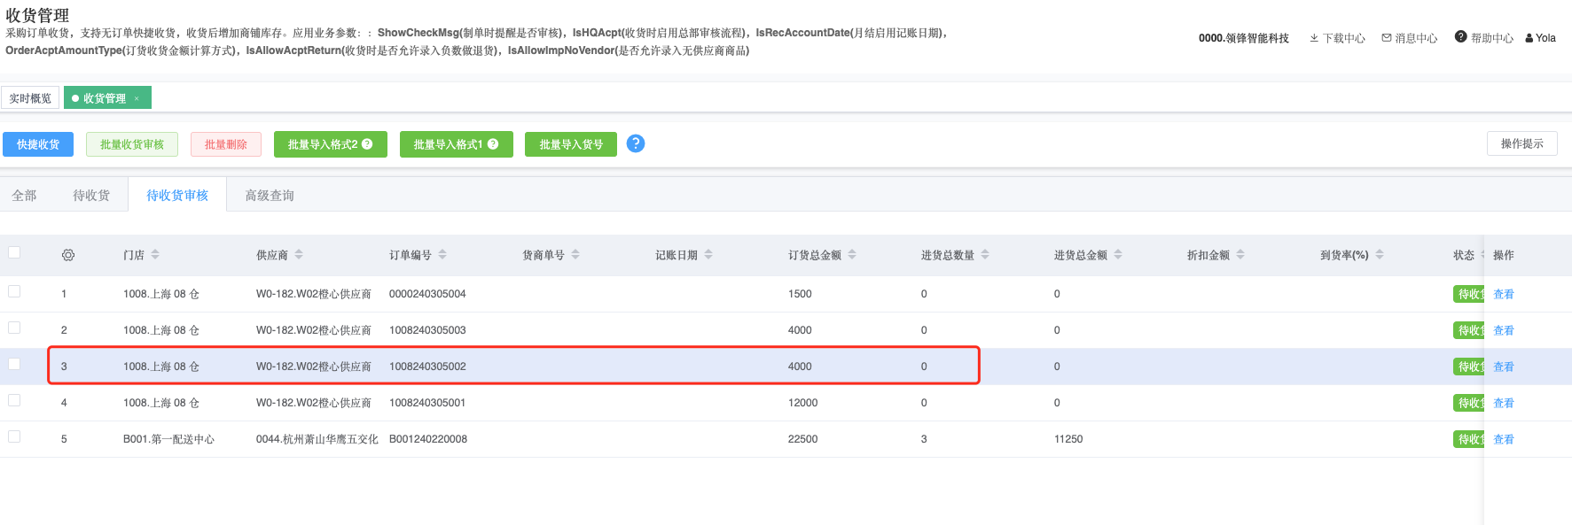Sort by 供应商 column
The width and height of the screenshot is (1572, 525).
(299, 255)
